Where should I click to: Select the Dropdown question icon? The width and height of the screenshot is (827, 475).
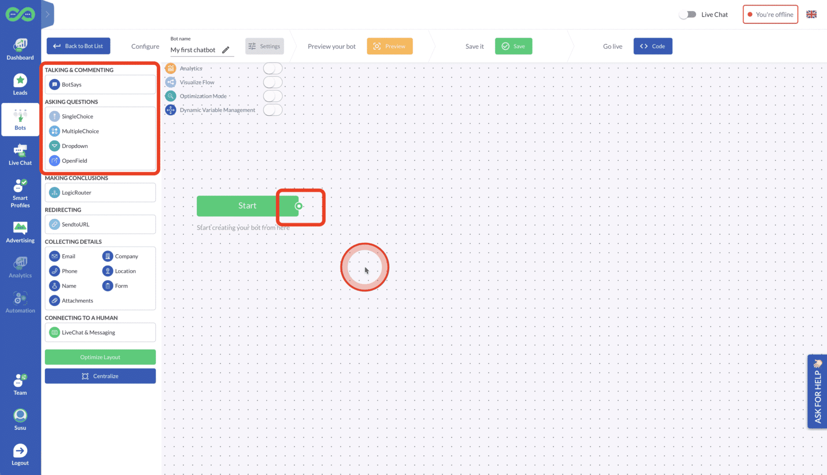click(54, 146)
